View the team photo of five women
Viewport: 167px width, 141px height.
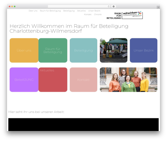[129, 80]
